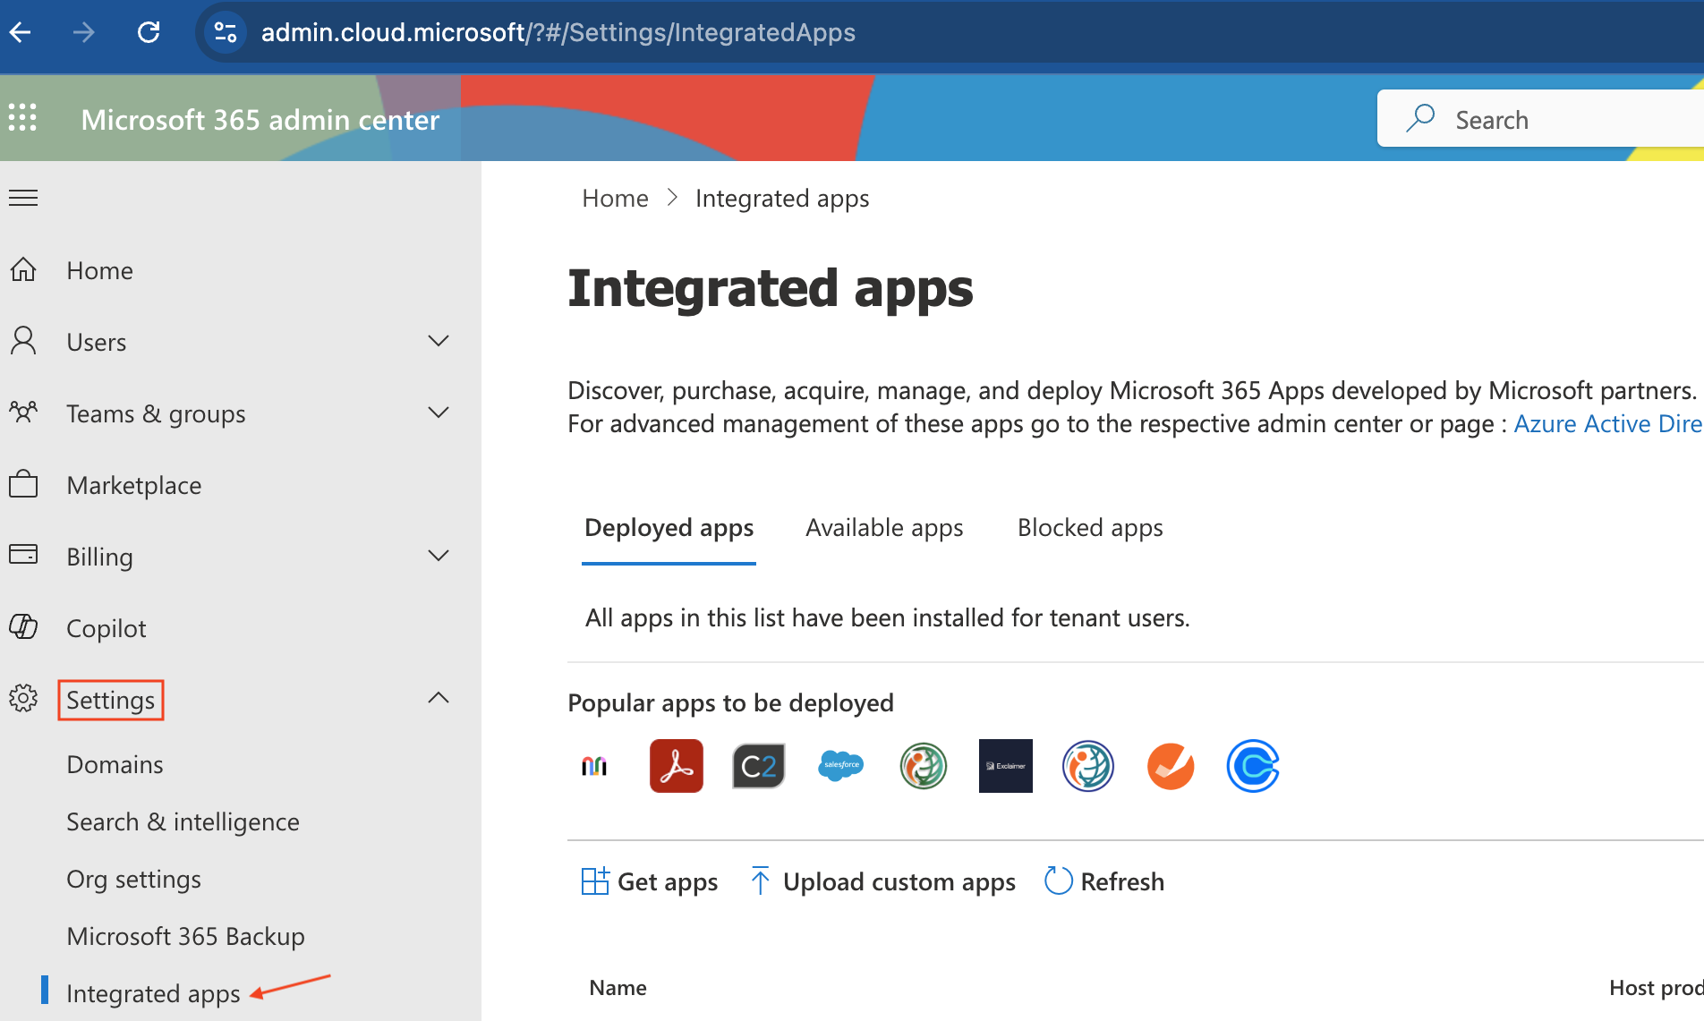Reload the page with the refresh icon
The height and width of the screenshot is (1021, 1704).
(149, 33)
